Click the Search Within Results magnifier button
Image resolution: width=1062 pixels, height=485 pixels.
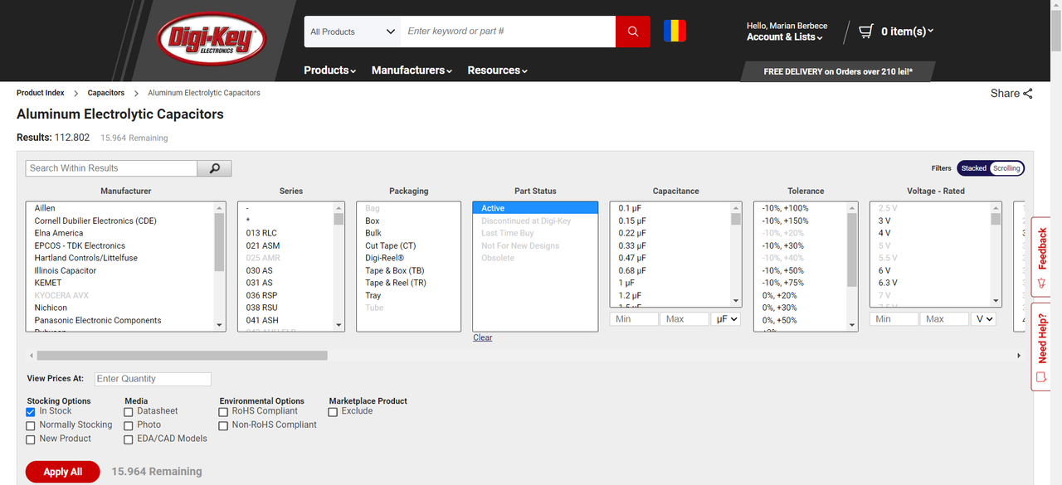pyautogui.click(x=214, y=168)
